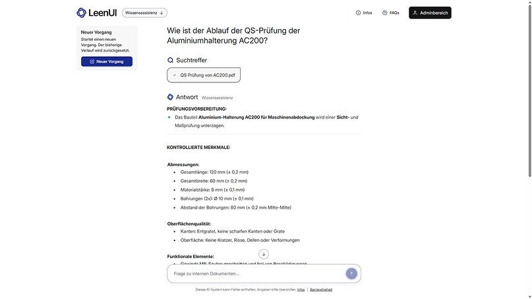Click the Suchtreffer magnifier icon

[171, 60]
